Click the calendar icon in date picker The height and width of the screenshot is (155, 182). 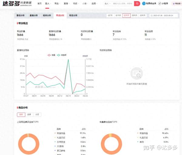(151, 15)
